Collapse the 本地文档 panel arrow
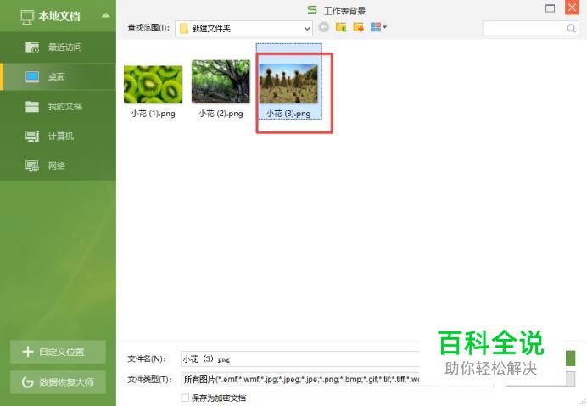587x406 pixels. tap(105, 16)
